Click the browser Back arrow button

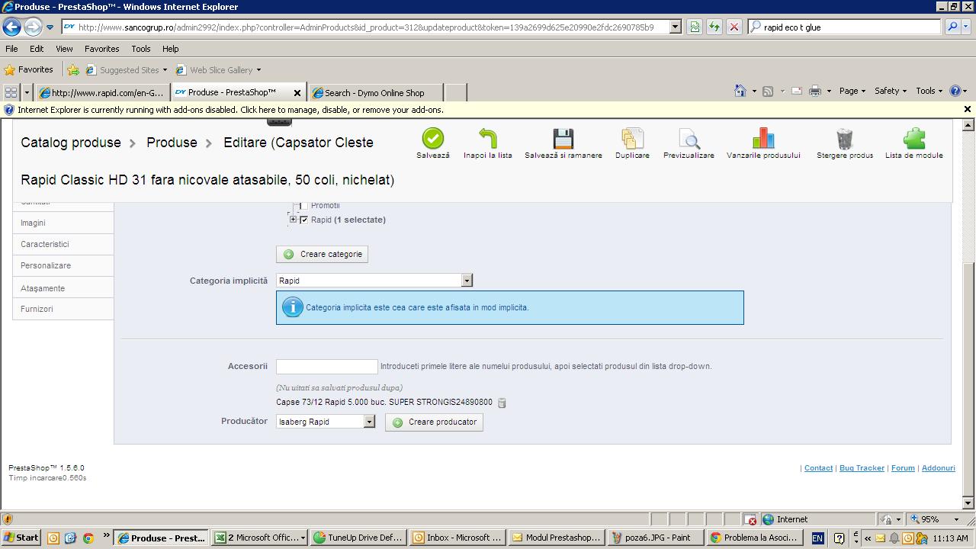tap(11, 27)
